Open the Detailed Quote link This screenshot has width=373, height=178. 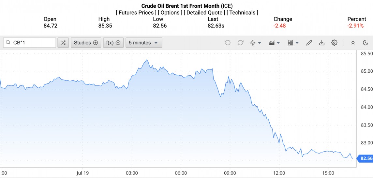(x=204, y=13)
